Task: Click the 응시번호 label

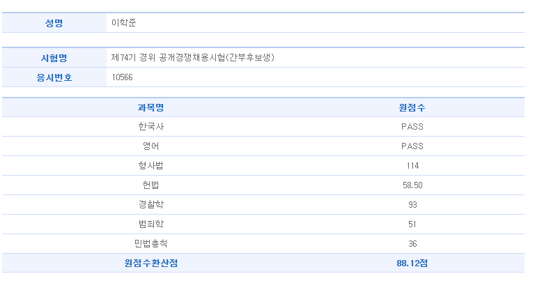Action: (54, 77)
